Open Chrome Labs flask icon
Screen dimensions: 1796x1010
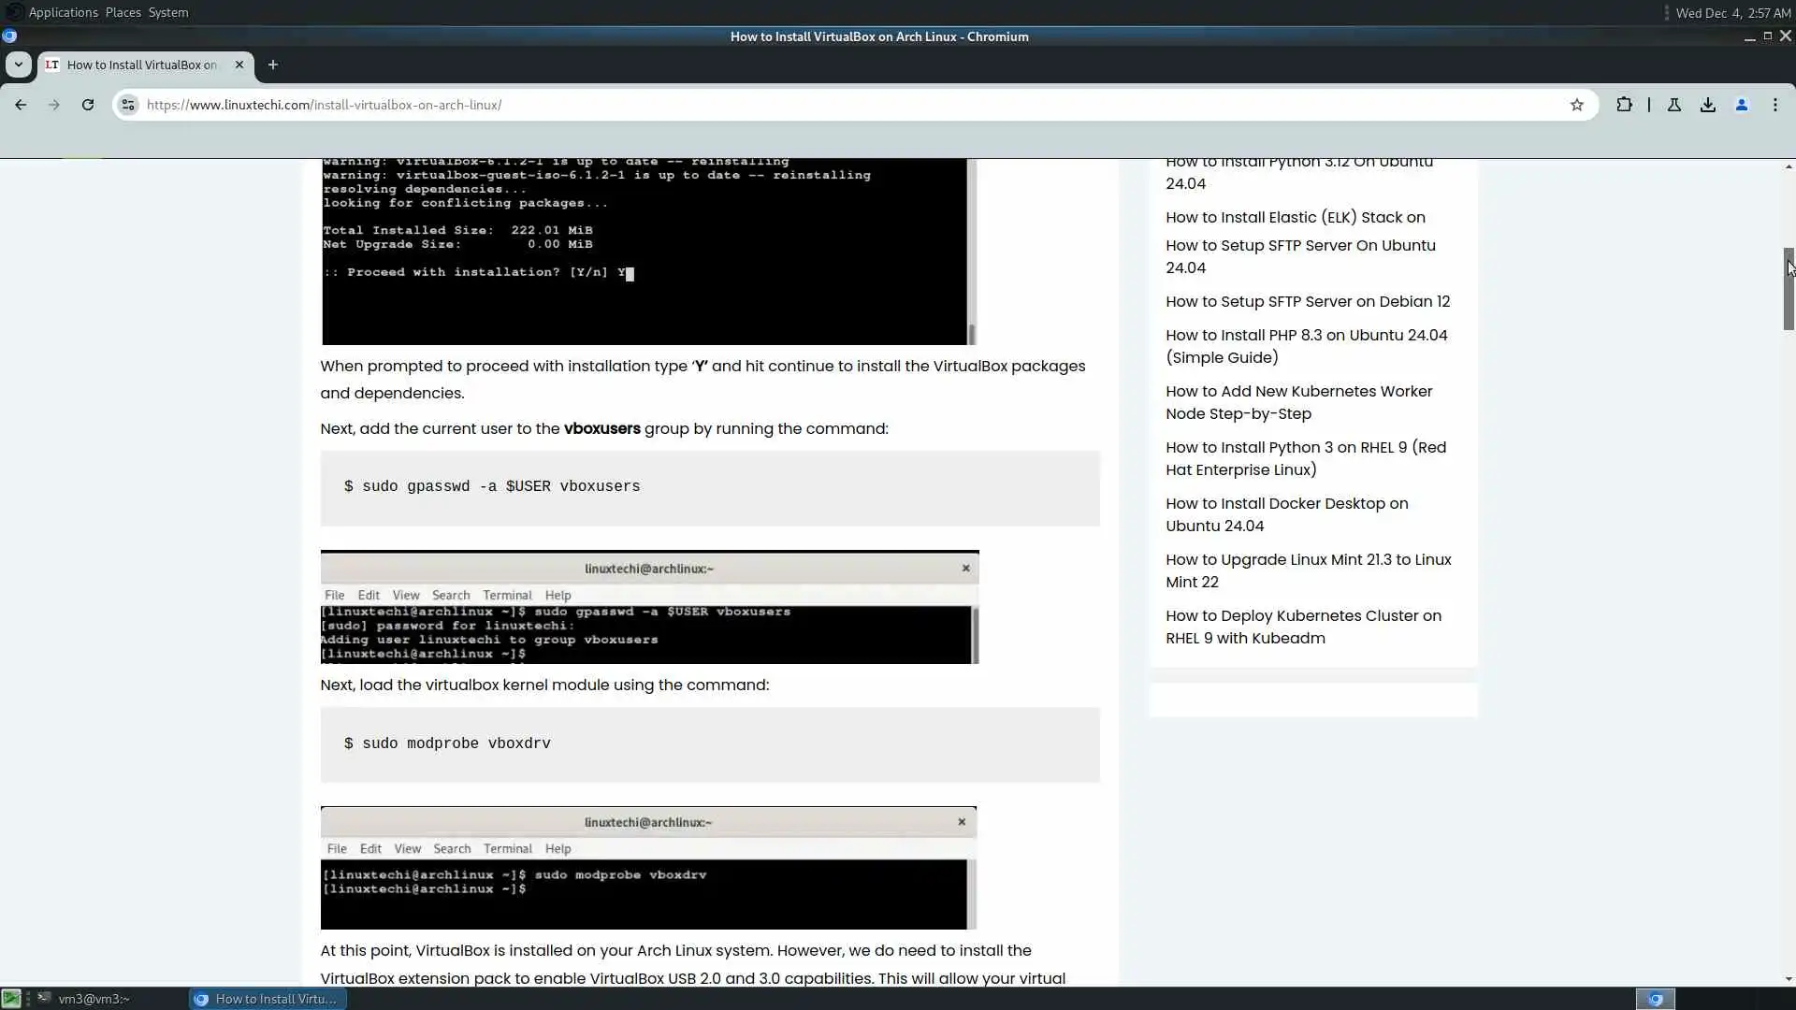tap(1674, 105)
